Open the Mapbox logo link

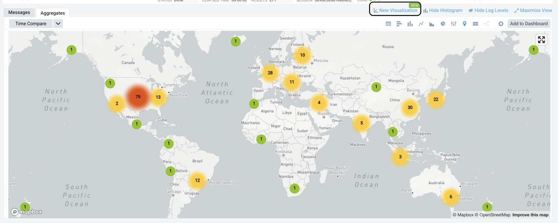pos(27,212)
